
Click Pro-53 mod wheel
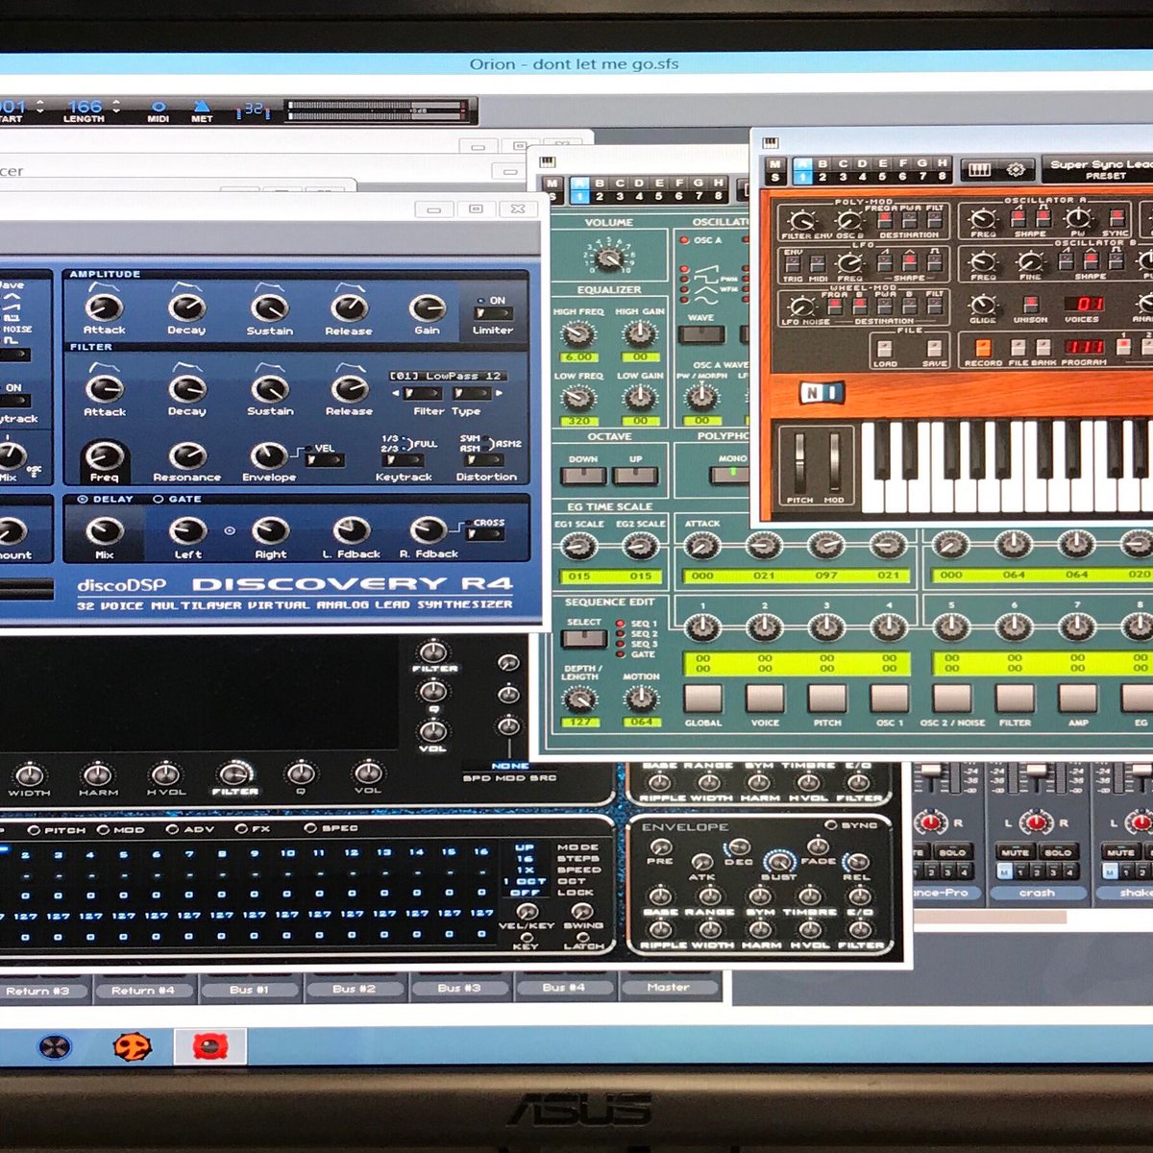coord(834,461)
